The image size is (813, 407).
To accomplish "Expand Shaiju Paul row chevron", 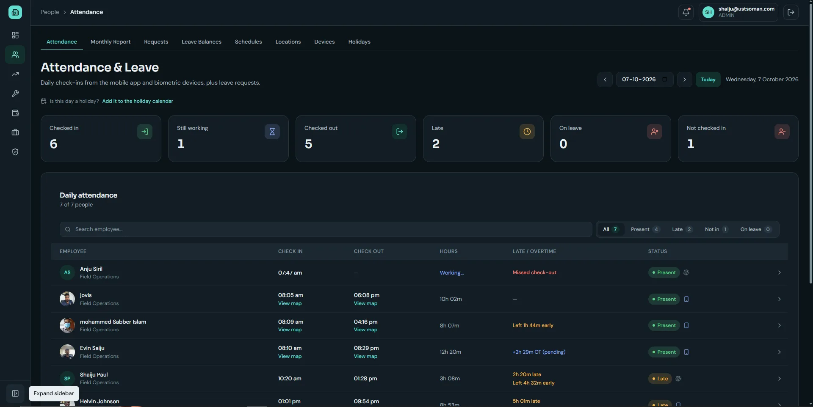I will (779, 379).
